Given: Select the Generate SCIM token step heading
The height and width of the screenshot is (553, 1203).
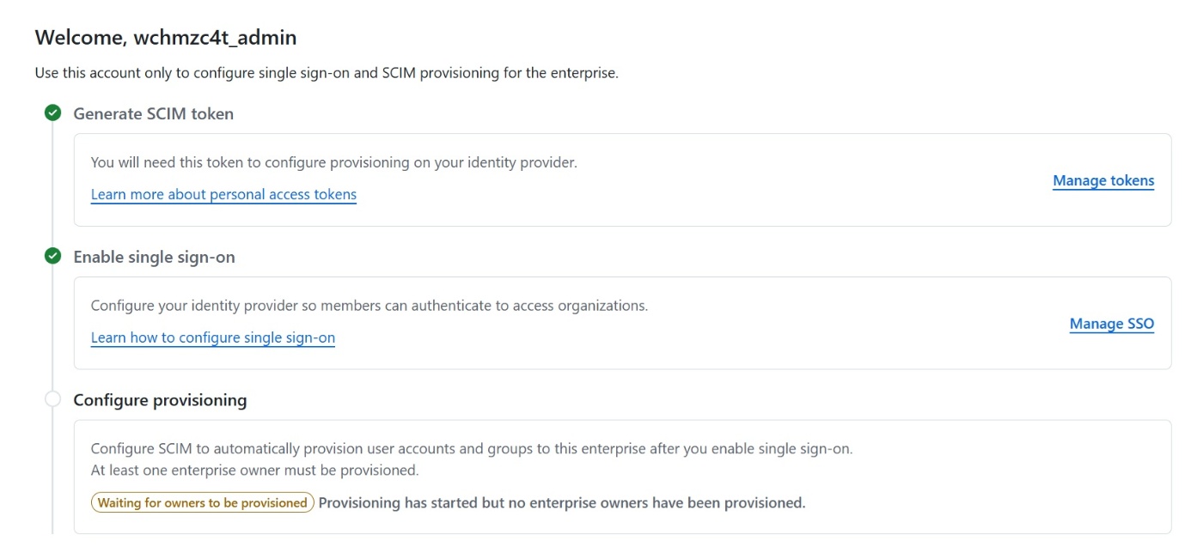Looking at the screenshot, I should pos(154,114).
